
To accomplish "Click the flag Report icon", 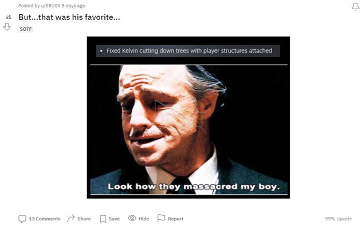I will pyautogui.click(x=161, y=218).
